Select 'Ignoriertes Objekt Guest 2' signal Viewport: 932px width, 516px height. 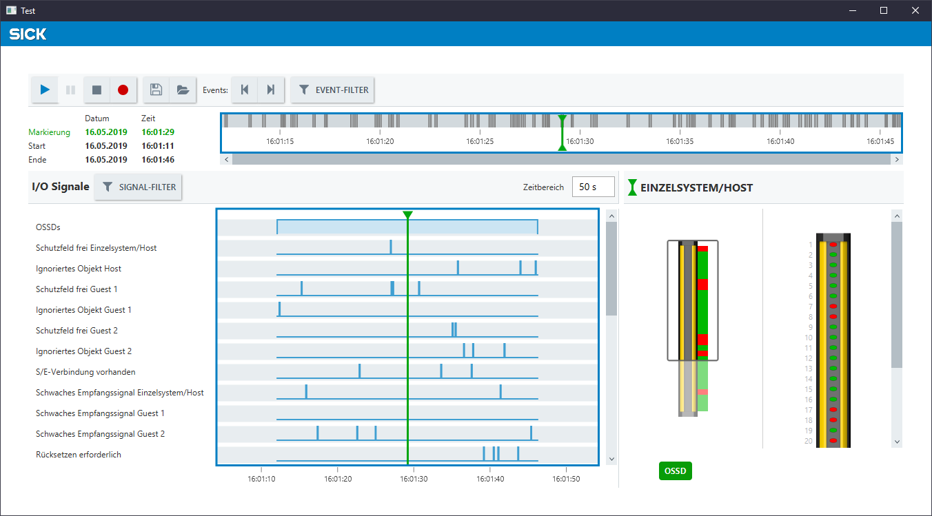coord(83,351)
